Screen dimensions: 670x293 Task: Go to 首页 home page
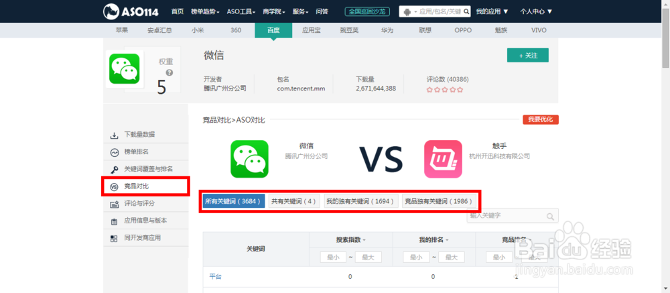(178, 11)
